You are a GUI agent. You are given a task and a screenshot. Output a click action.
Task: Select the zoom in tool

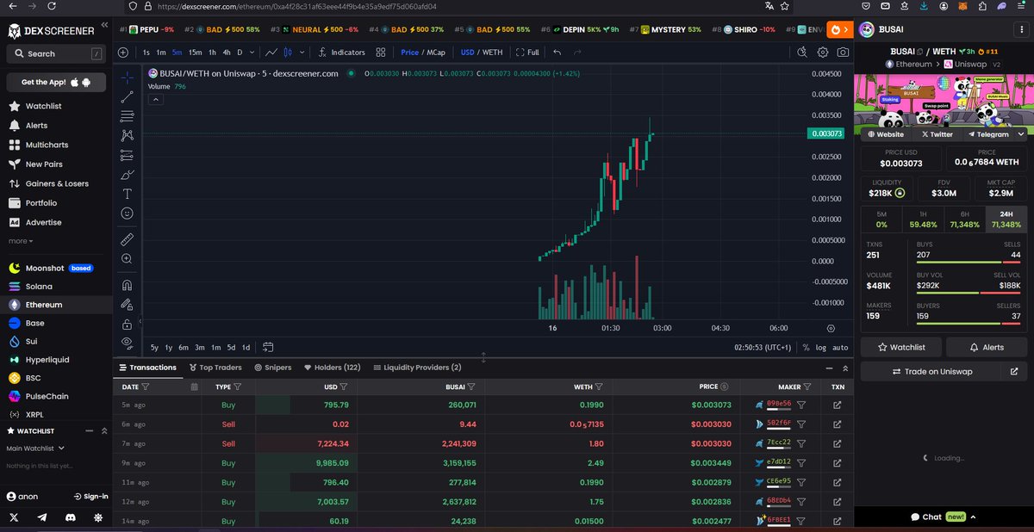point(128,258)
